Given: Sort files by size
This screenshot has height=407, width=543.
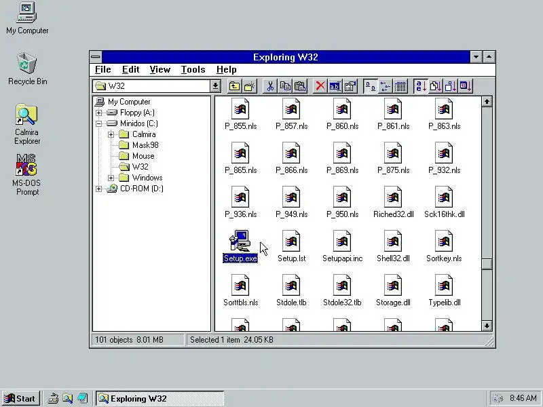Looking at the screenshot, I should pos(451,86).
